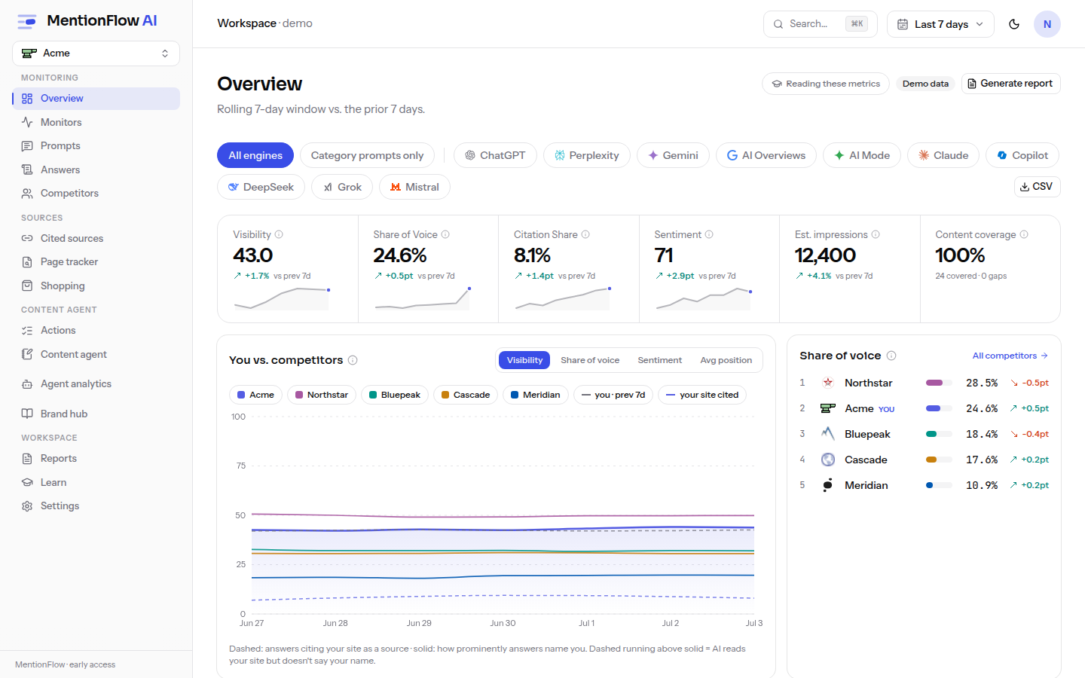
Task: Click the Agent analytics sidebar icon
Action: (27, 383)
